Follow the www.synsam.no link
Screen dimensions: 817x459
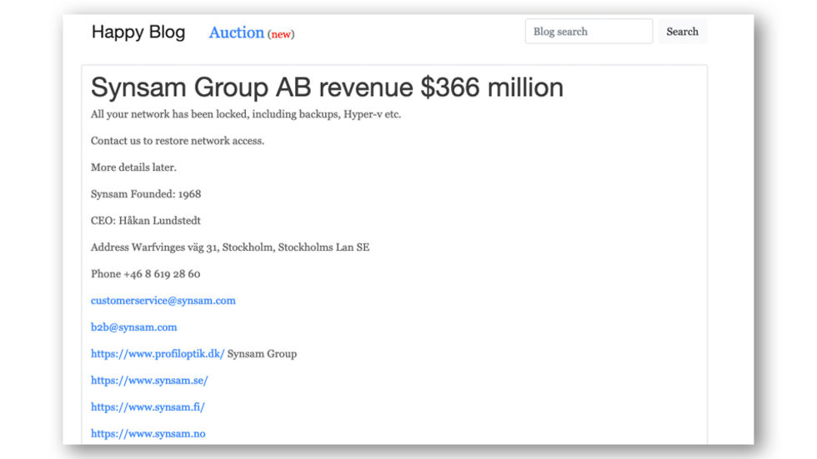tap(148, 433)
